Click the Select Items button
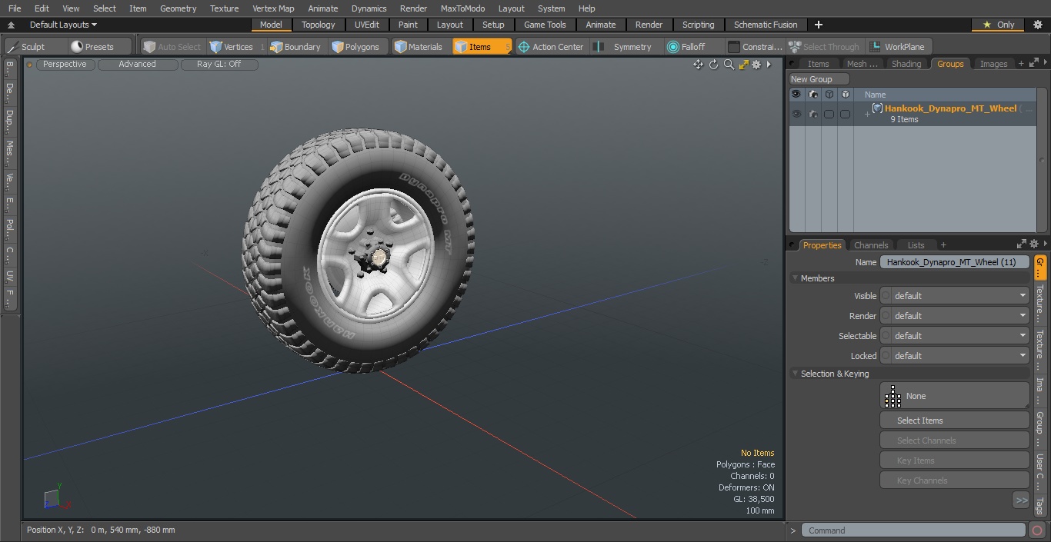 point(954,421)
